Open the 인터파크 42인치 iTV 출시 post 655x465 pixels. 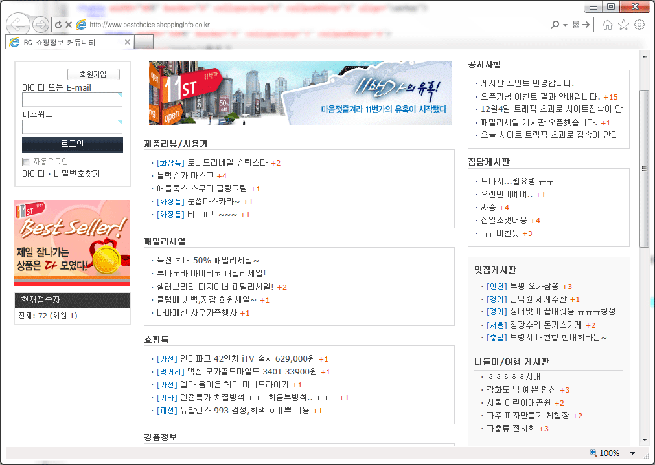coord(247,359)
